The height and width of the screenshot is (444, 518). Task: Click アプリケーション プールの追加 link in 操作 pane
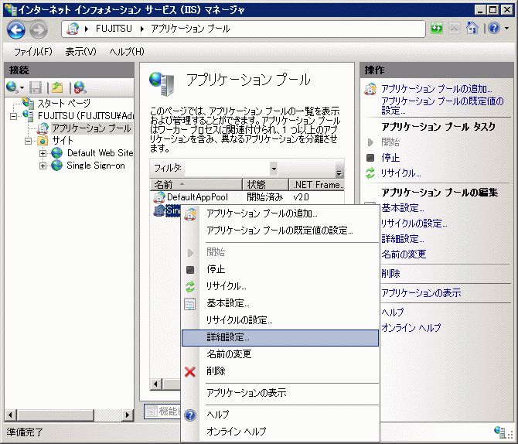tap(436, 89)
